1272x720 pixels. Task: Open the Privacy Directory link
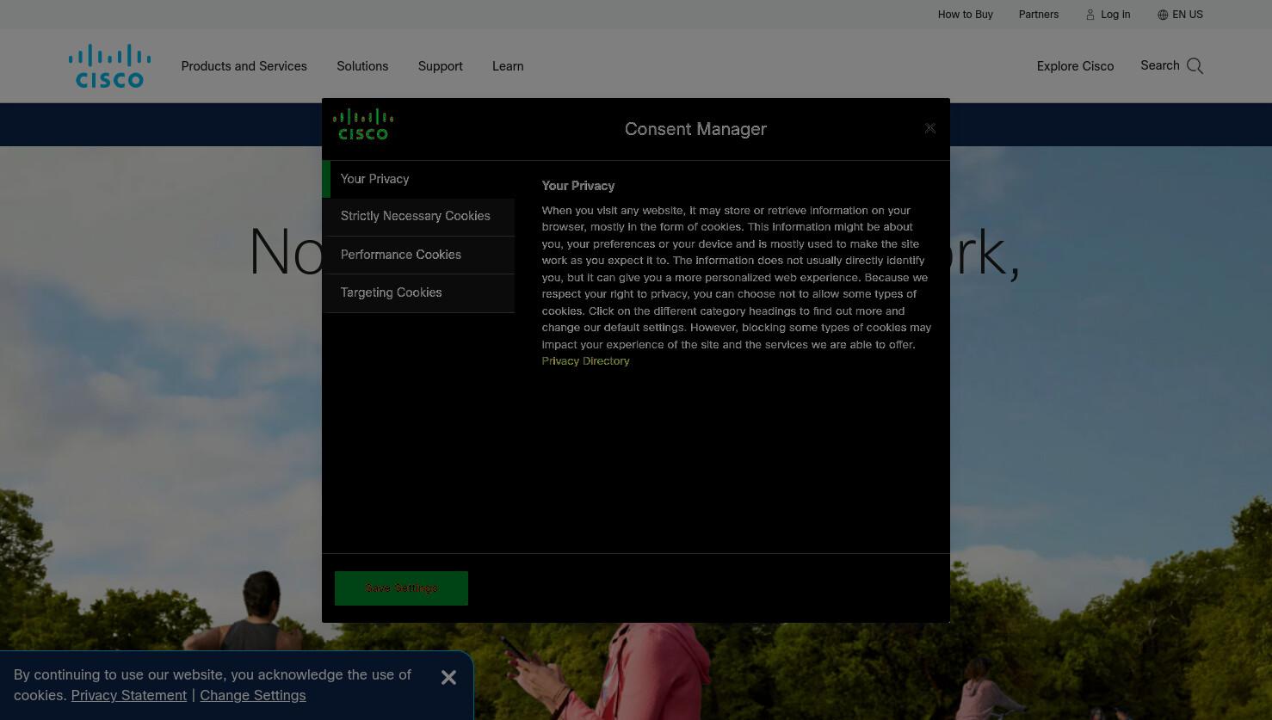point(585,361)
